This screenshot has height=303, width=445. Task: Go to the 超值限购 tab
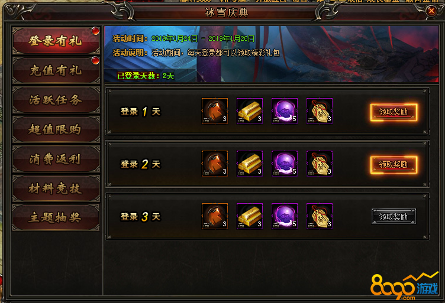(x=56, y=129)
